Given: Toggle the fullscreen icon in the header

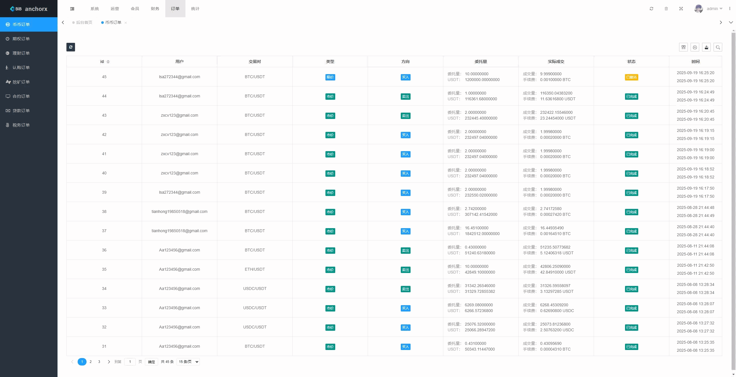Looking at the screenshot, I should (681, 9).
